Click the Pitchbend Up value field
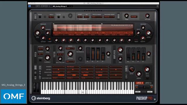Image resolution: width=187 pixels, height=105 pixels. [x=86, y=17]
